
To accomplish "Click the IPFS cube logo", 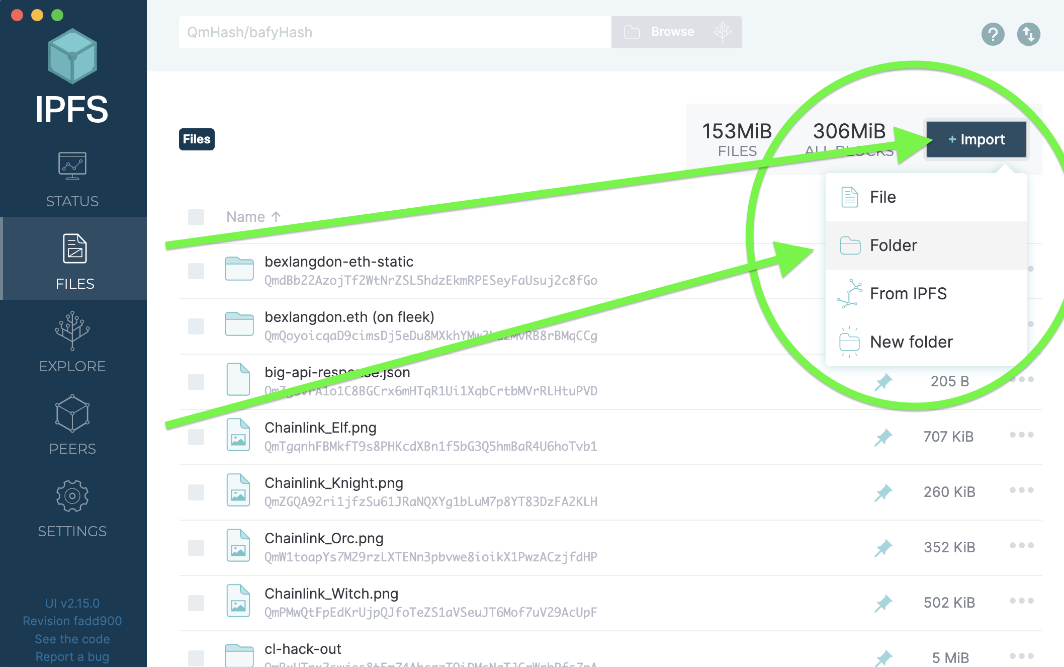I will (x=72, y=55).
